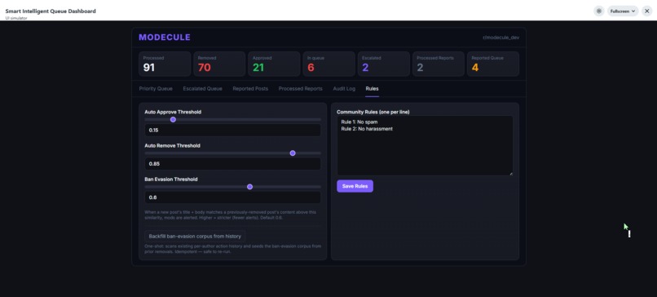Click the Escalated stat card showing 2
This screenshot has width=657, height=297.
383,64
